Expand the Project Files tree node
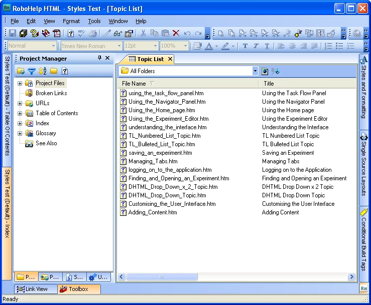The width and height of the screenshot is (371, 305). (20, 83)
